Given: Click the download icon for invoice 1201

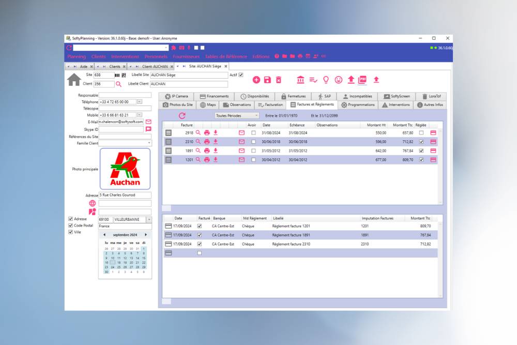Looking at the screenshot, I should (x=216, y=160).
